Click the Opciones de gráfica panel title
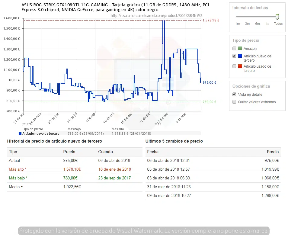This screenshot has width=288, height=235. [251, 86]
